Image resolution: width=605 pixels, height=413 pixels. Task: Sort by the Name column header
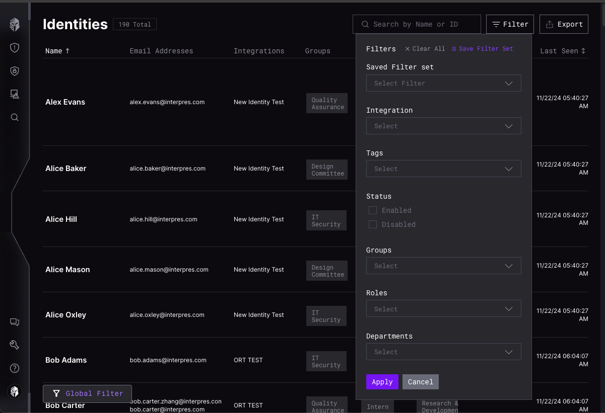[x=57, y=51]
